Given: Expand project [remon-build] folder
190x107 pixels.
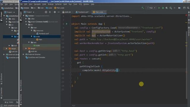Looking at the screenshot, I should [x=26, y=22].
